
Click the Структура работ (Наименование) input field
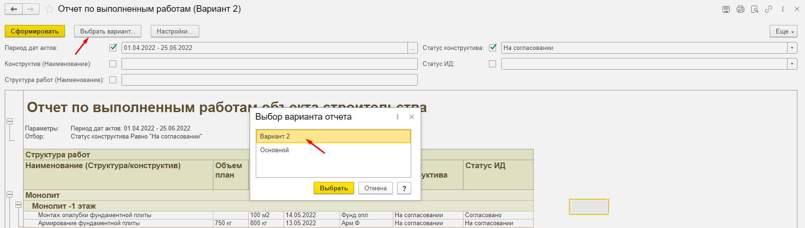269,80
